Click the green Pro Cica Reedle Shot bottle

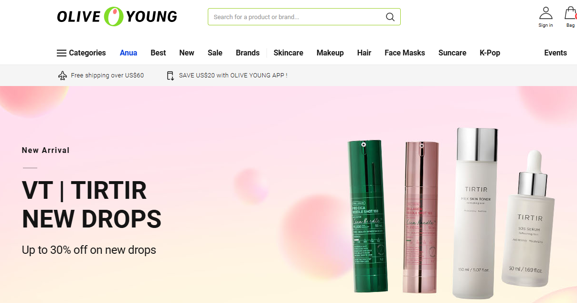coord(368,216)
